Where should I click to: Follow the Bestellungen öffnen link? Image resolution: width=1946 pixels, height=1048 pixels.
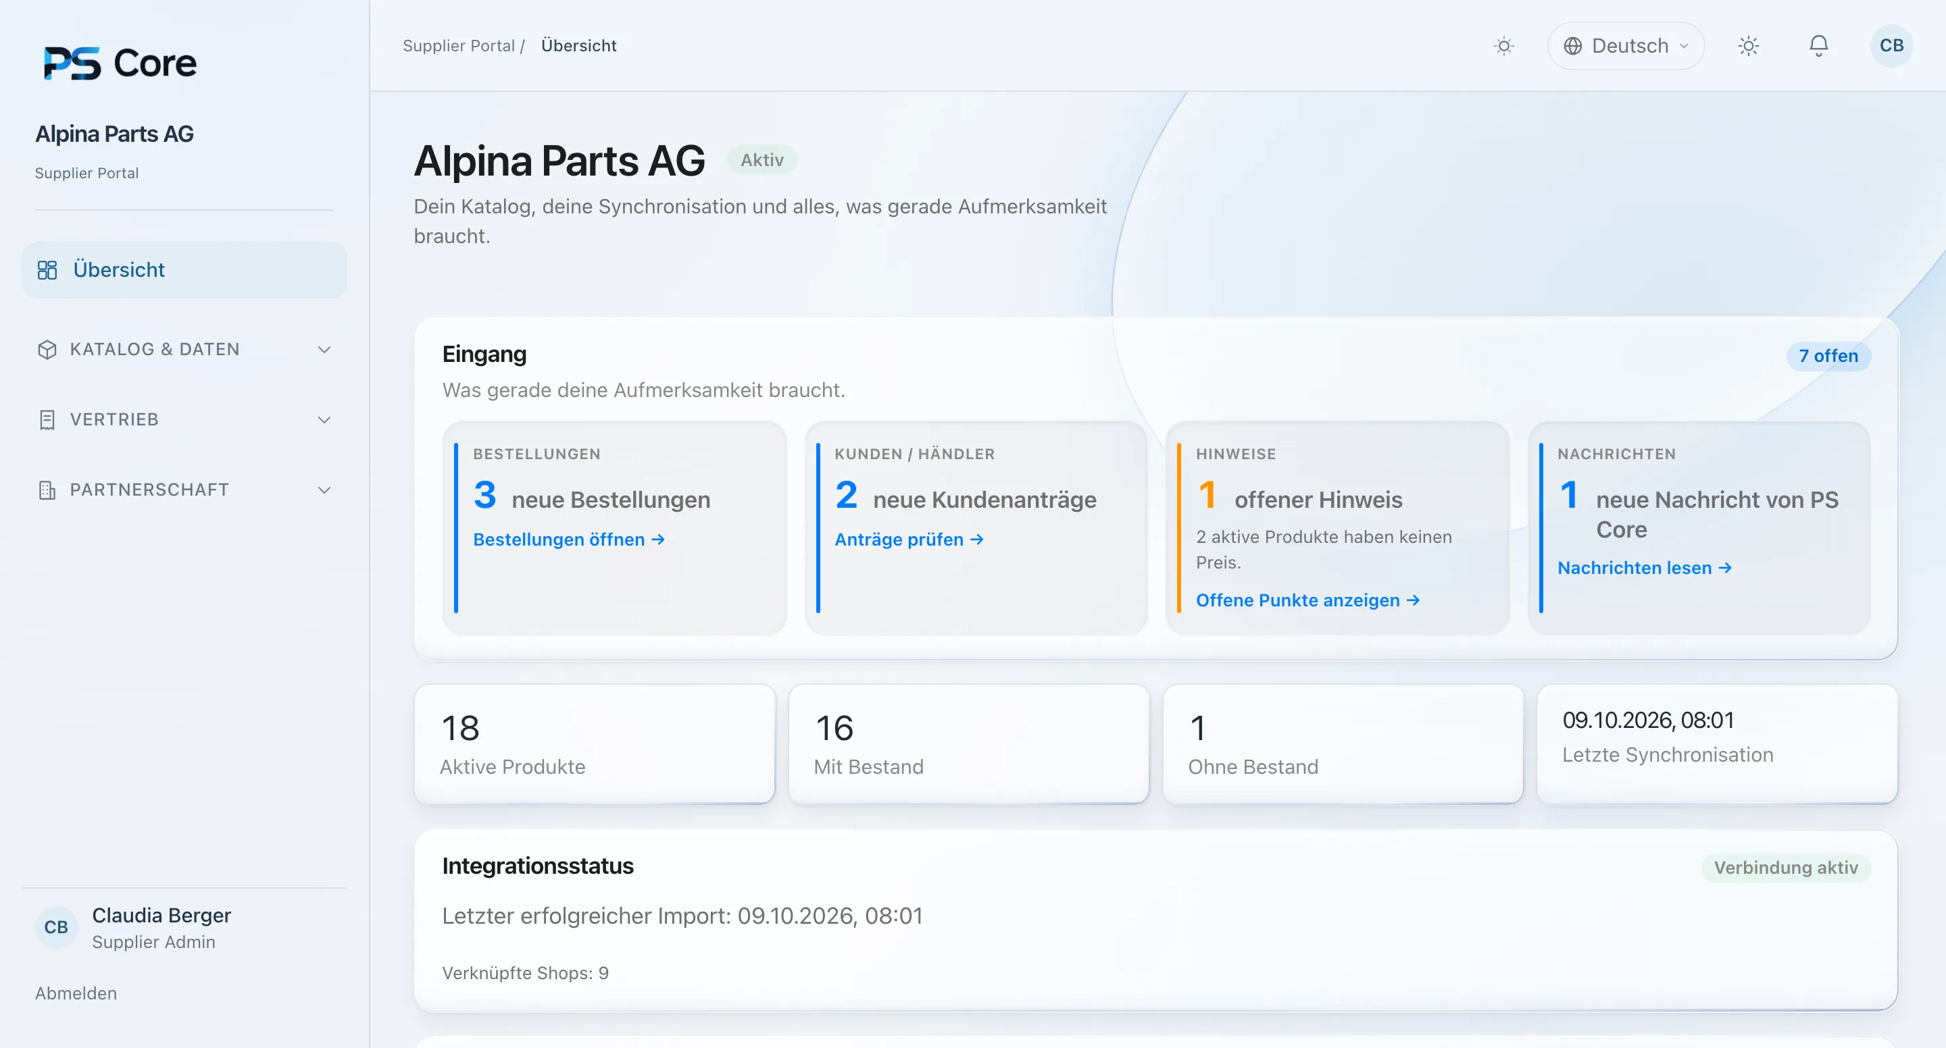point(569,539)
